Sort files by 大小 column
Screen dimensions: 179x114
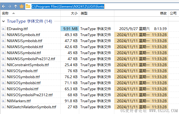pyautogui.click(x=74, y=13)
